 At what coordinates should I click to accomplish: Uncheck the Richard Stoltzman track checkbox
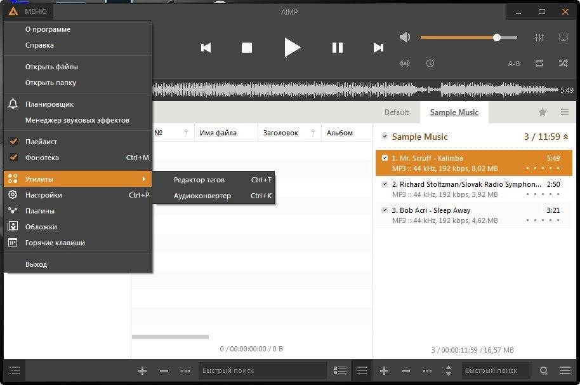point(385,184)
